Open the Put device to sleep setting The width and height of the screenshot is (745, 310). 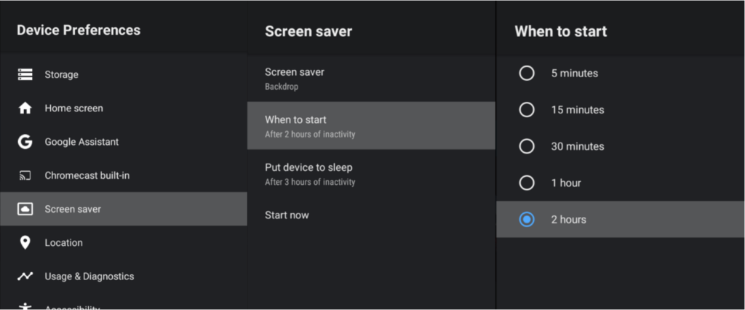[x=371, y=173]
